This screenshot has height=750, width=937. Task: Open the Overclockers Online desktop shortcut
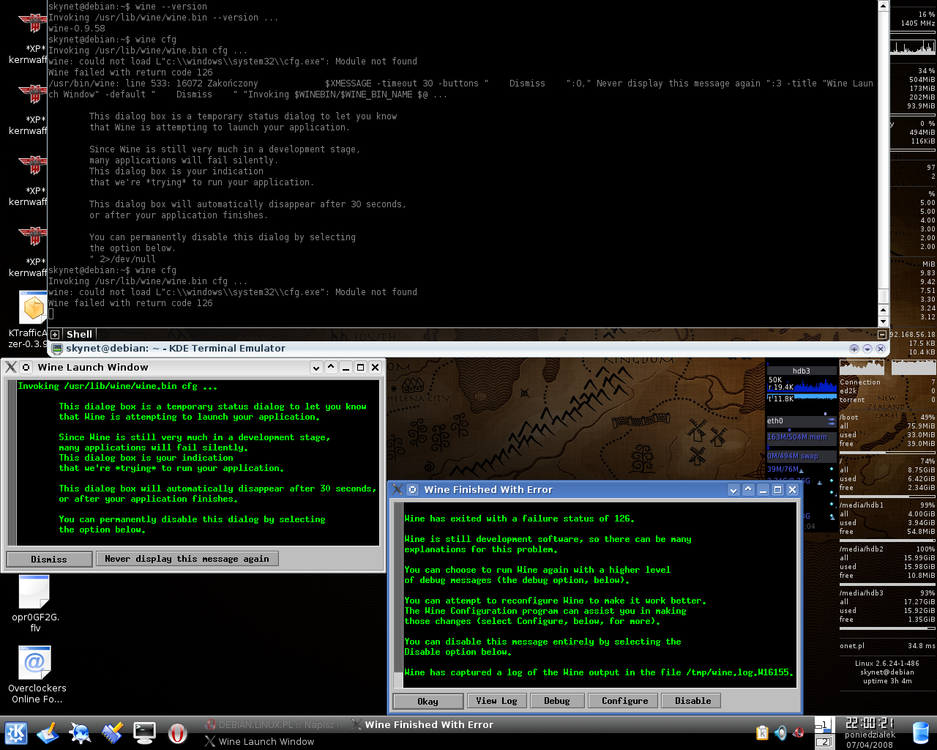coord(37,674)
